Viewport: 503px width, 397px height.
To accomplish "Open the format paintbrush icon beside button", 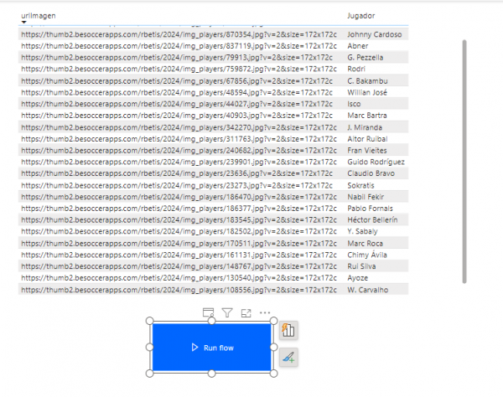I will pos(288,357).
